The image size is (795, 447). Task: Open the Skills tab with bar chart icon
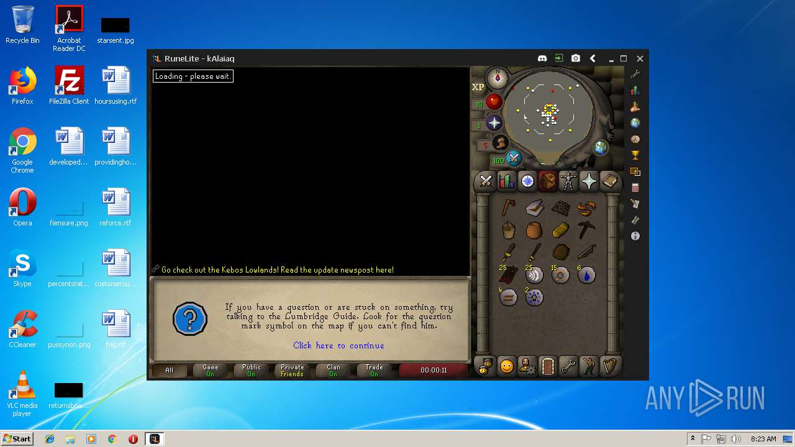tap(506, 181)
